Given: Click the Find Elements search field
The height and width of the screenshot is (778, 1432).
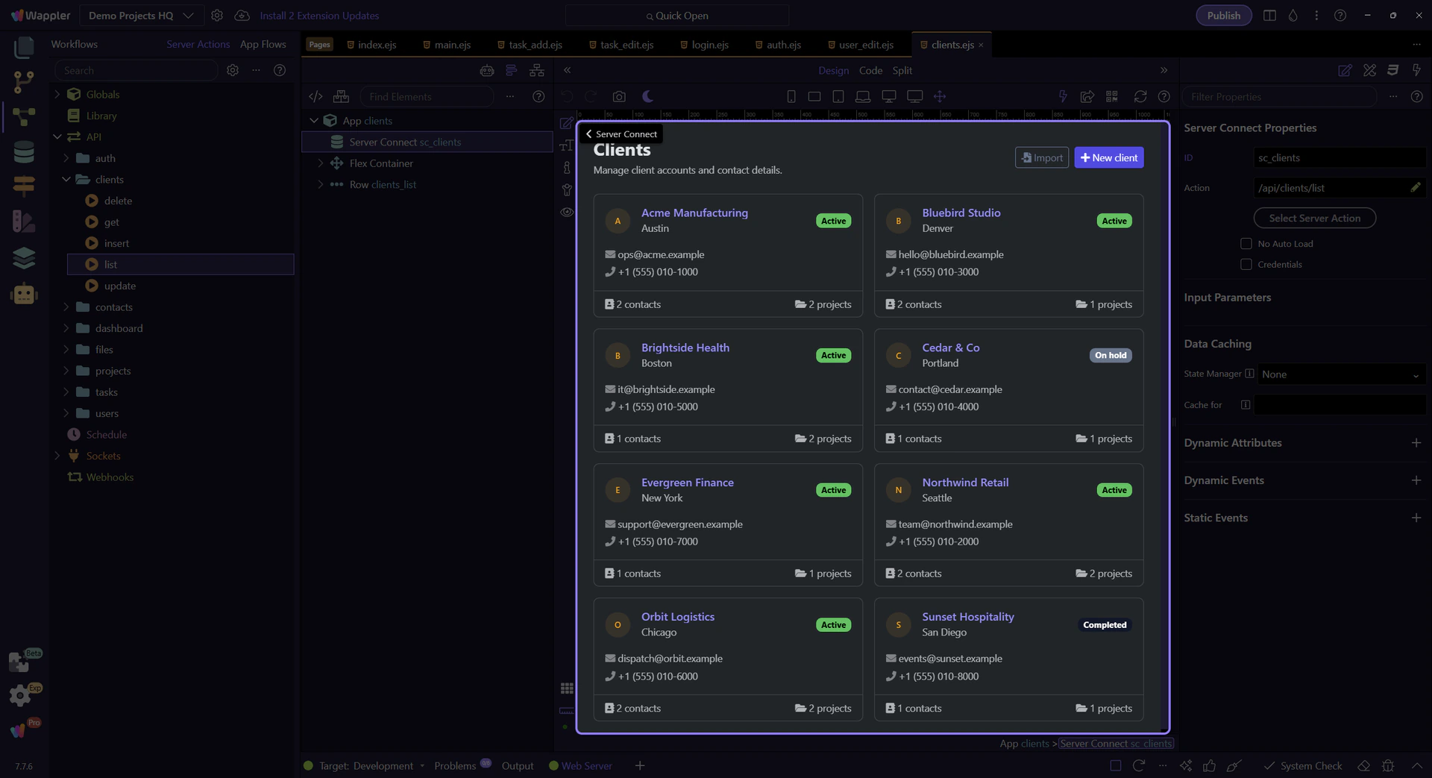Looking at the screenshot, I should (427, 97).
